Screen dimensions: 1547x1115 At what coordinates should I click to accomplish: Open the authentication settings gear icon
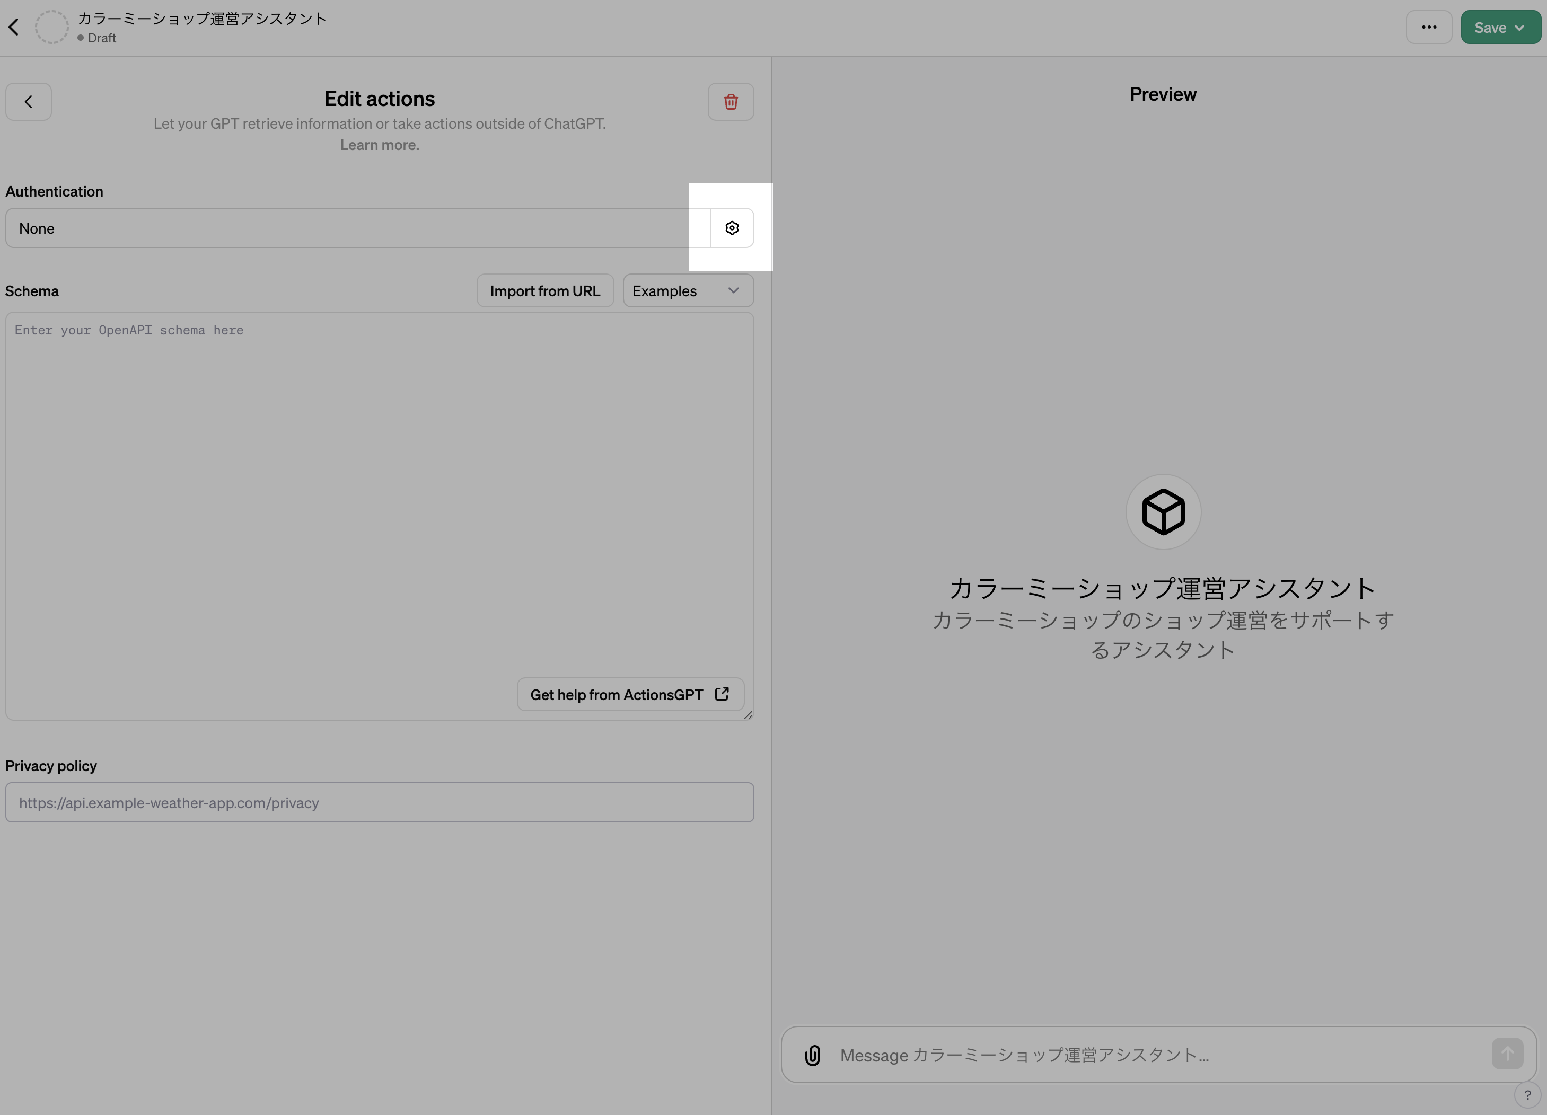pos(732,227)
